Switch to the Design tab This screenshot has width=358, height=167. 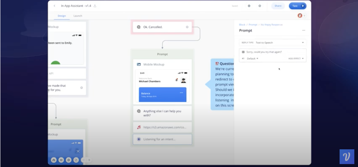click(62, 16)
